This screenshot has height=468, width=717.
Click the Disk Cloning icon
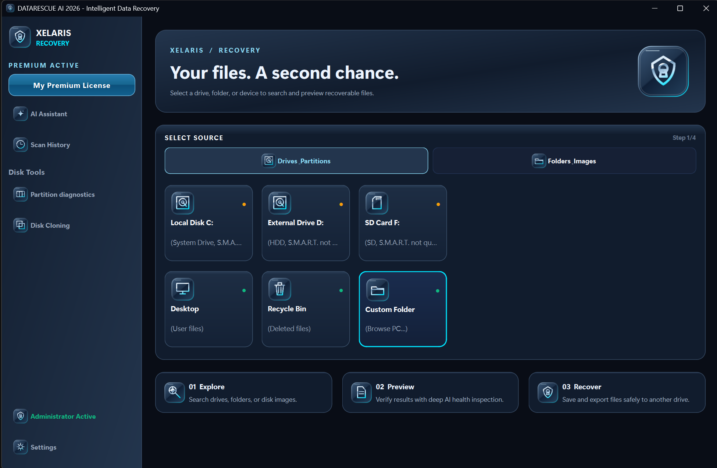(21, 225)
